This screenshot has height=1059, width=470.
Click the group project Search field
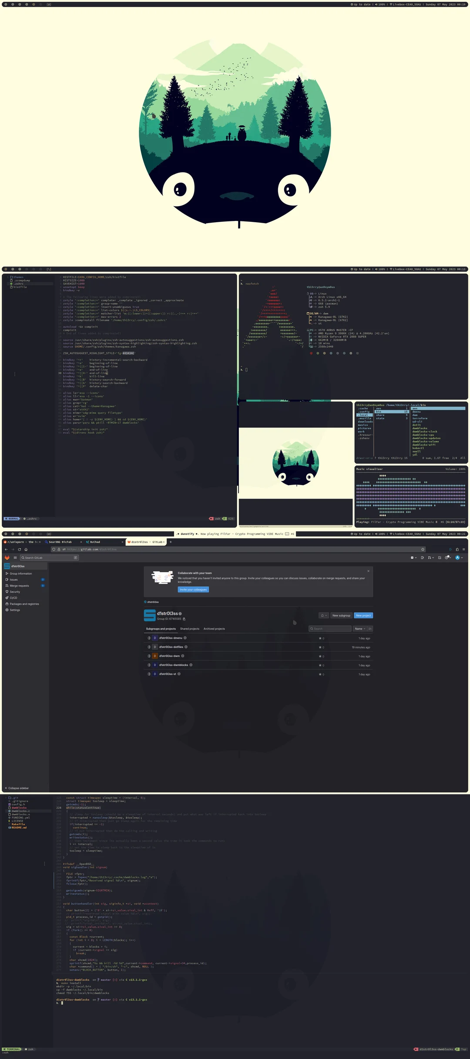pyautogui.click(x=330, y=629)
